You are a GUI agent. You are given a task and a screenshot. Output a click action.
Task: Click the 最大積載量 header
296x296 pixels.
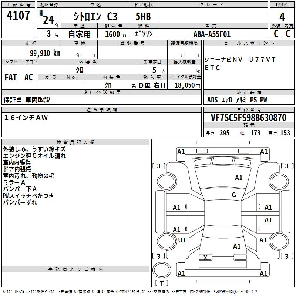pyautogui.click(x=184, y=62)
